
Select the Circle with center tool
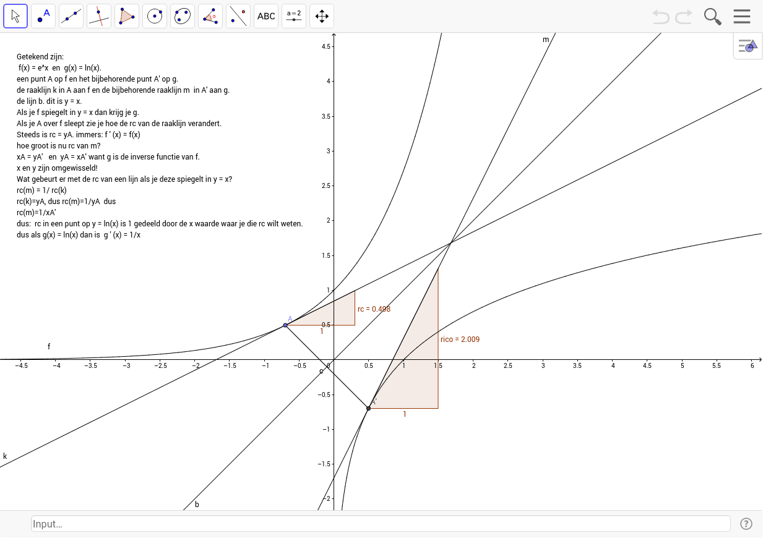tap(155, 16)
